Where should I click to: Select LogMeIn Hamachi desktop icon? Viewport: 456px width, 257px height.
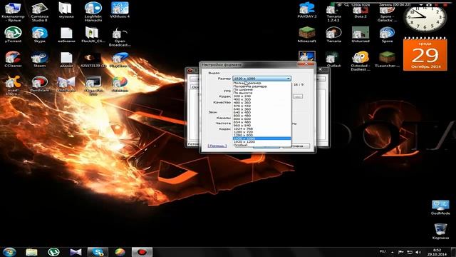coord(93,12)
